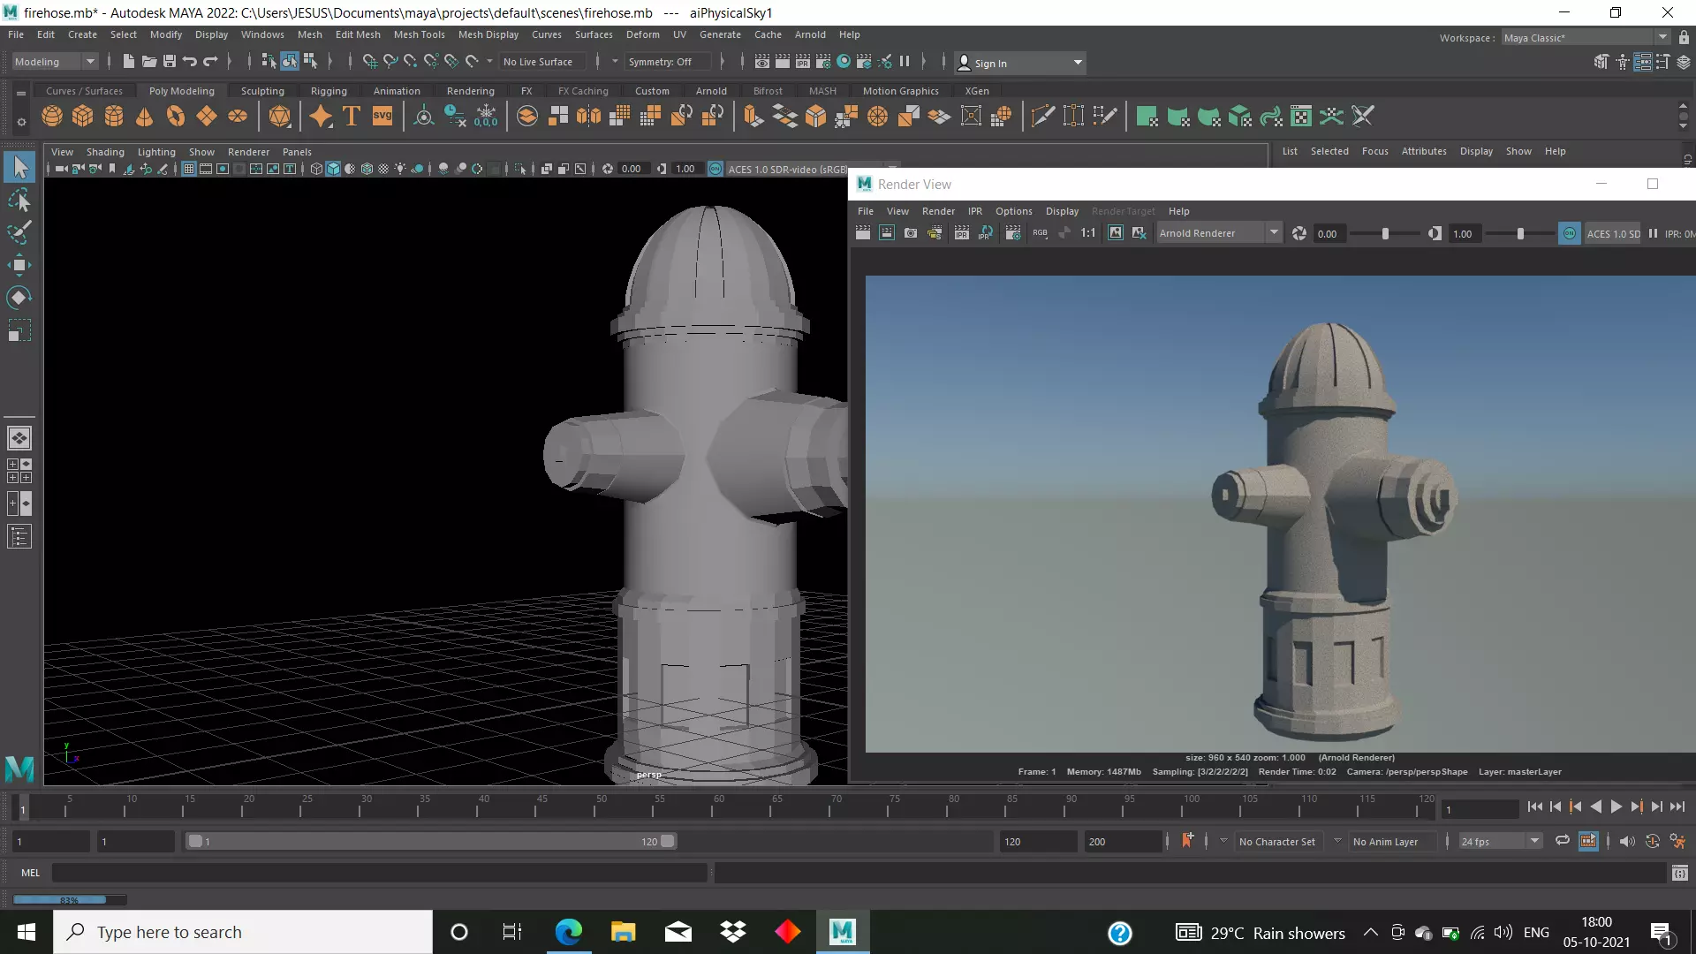Click the play forwards button
Viewport: 1696px width, 954px height.
pyautogui.click(x=1616, y=806)
